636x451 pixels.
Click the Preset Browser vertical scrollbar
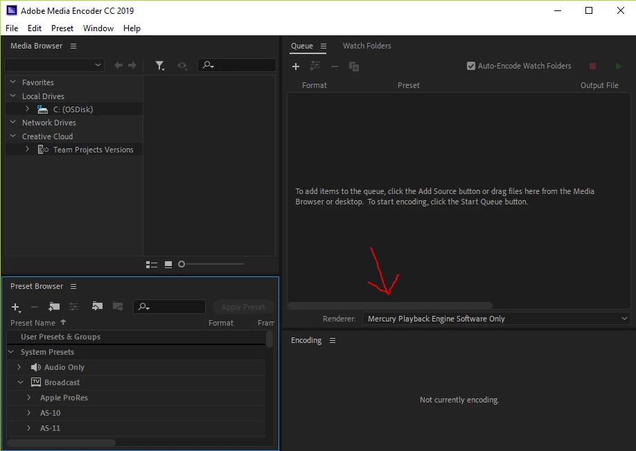[x=270, y=339]
